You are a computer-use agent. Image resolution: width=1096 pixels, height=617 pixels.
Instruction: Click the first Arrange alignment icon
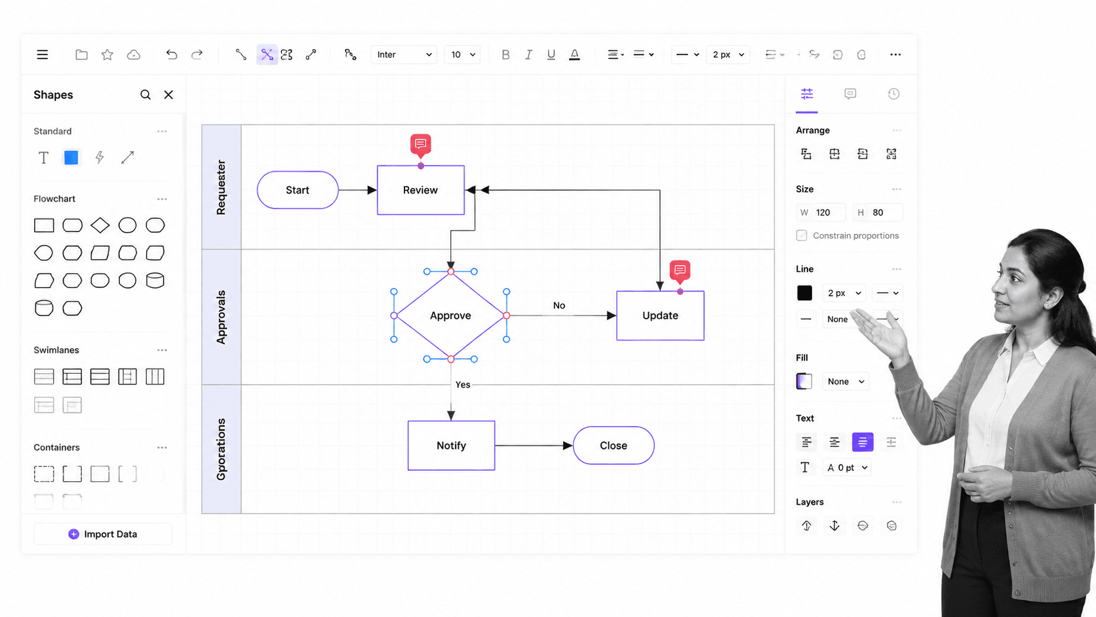pyautogui.click(x=806, y=154)
